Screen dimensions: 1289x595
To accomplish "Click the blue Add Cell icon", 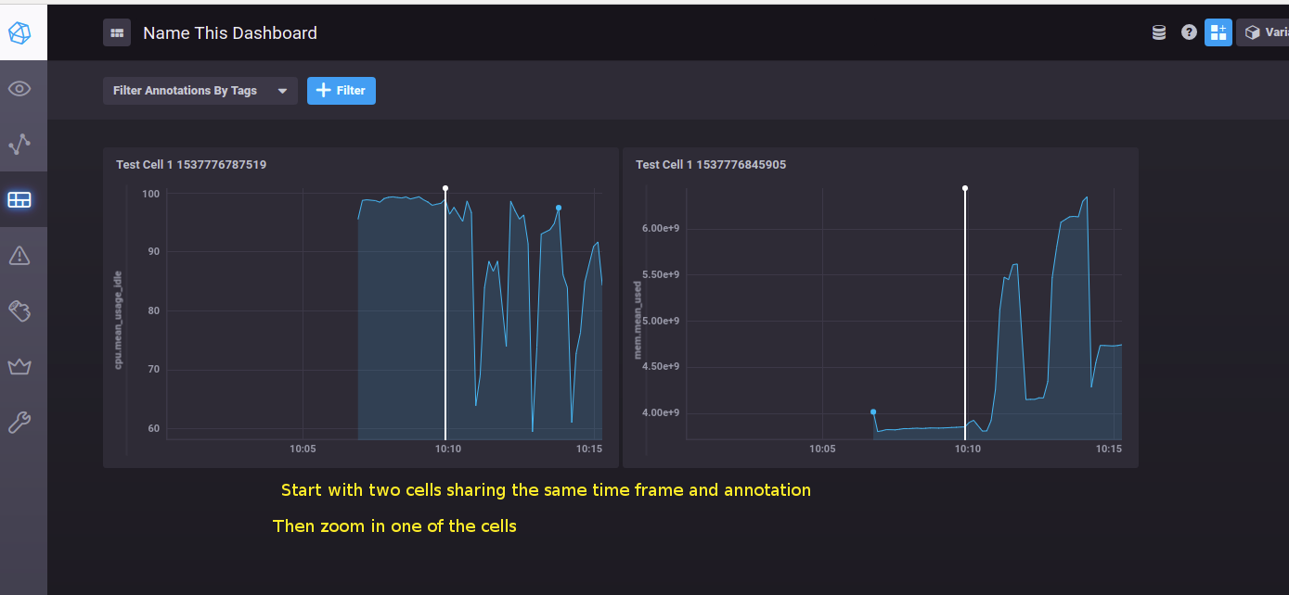I will click(x=1218, y=32).
